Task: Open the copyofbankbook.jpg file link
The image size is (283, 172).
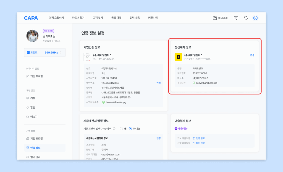Action: point(206,83)
